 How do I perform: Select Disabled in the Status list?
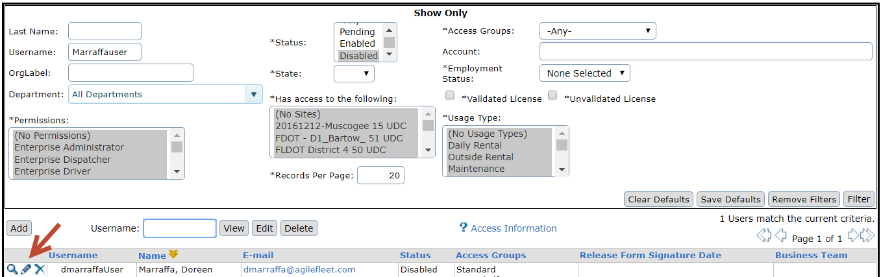[x=358, y=56]
